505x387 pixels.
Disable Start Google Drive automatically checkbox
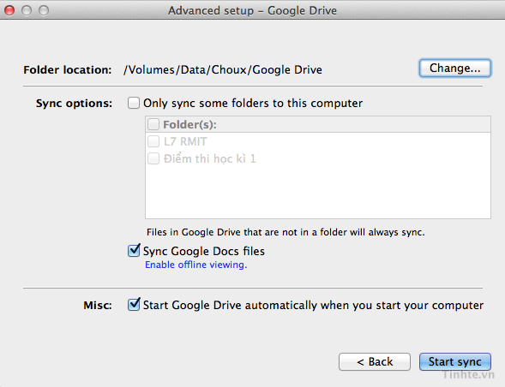click(134, 304)
